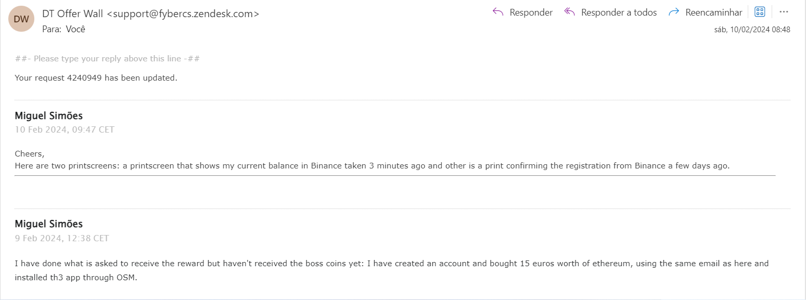The height and width of the screenshot is (300, 806).
Task: Open the apps grid icon beside Reencaminhar
Action: click(760, 12)
